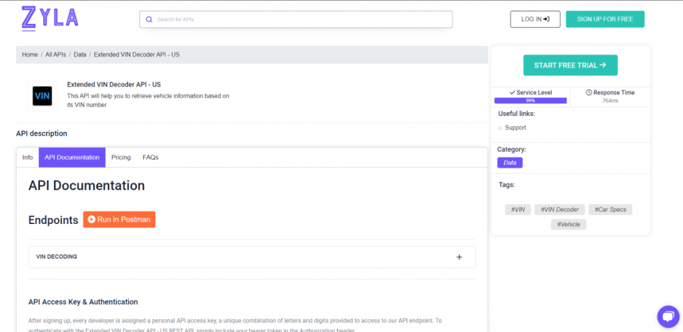
Task: Click API Access Key & Authentication heading
Action: pyautogui.click(x=83, y=302)
